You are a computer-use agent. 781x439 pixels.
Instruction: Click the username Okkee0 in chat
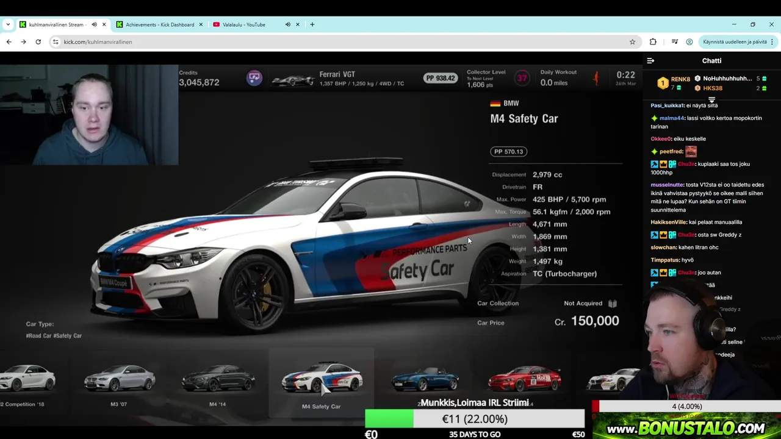(x=660, y=139)
